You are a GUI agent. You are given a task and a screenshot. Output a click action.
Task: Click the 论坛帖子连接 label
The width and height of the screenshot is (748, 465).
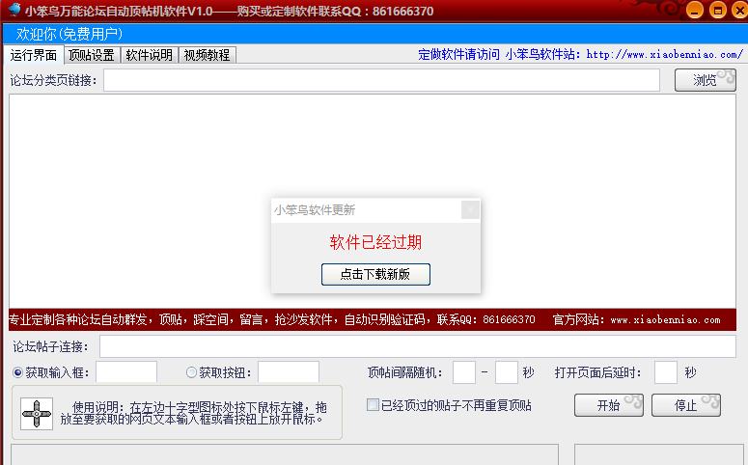tap(50, 346)
